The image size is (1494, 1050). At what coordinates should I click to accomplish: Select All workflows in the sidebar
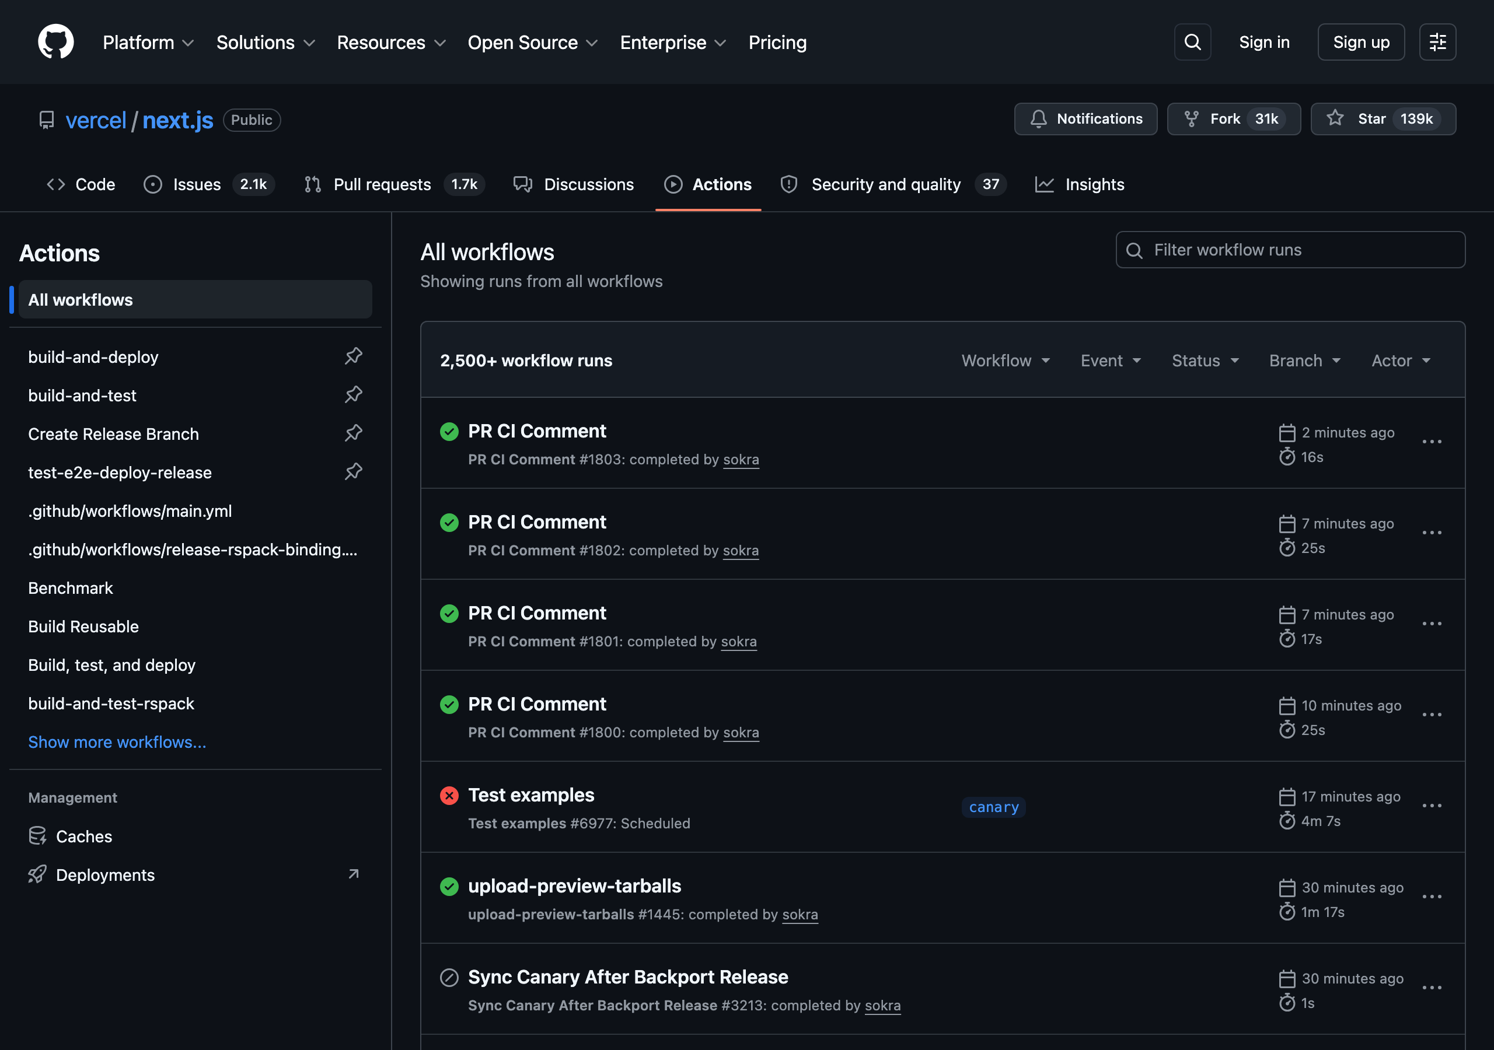point(195,300)
